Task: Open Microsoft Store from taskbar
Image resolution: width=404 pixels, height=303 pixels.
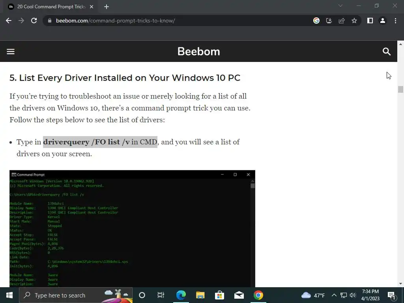Action: click(219, 295)
